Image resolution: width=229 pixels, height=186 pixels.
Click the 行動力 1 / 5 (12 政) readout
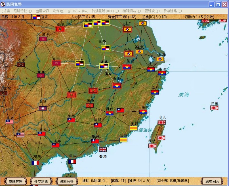pyautogui.click(x=199, y=17)
